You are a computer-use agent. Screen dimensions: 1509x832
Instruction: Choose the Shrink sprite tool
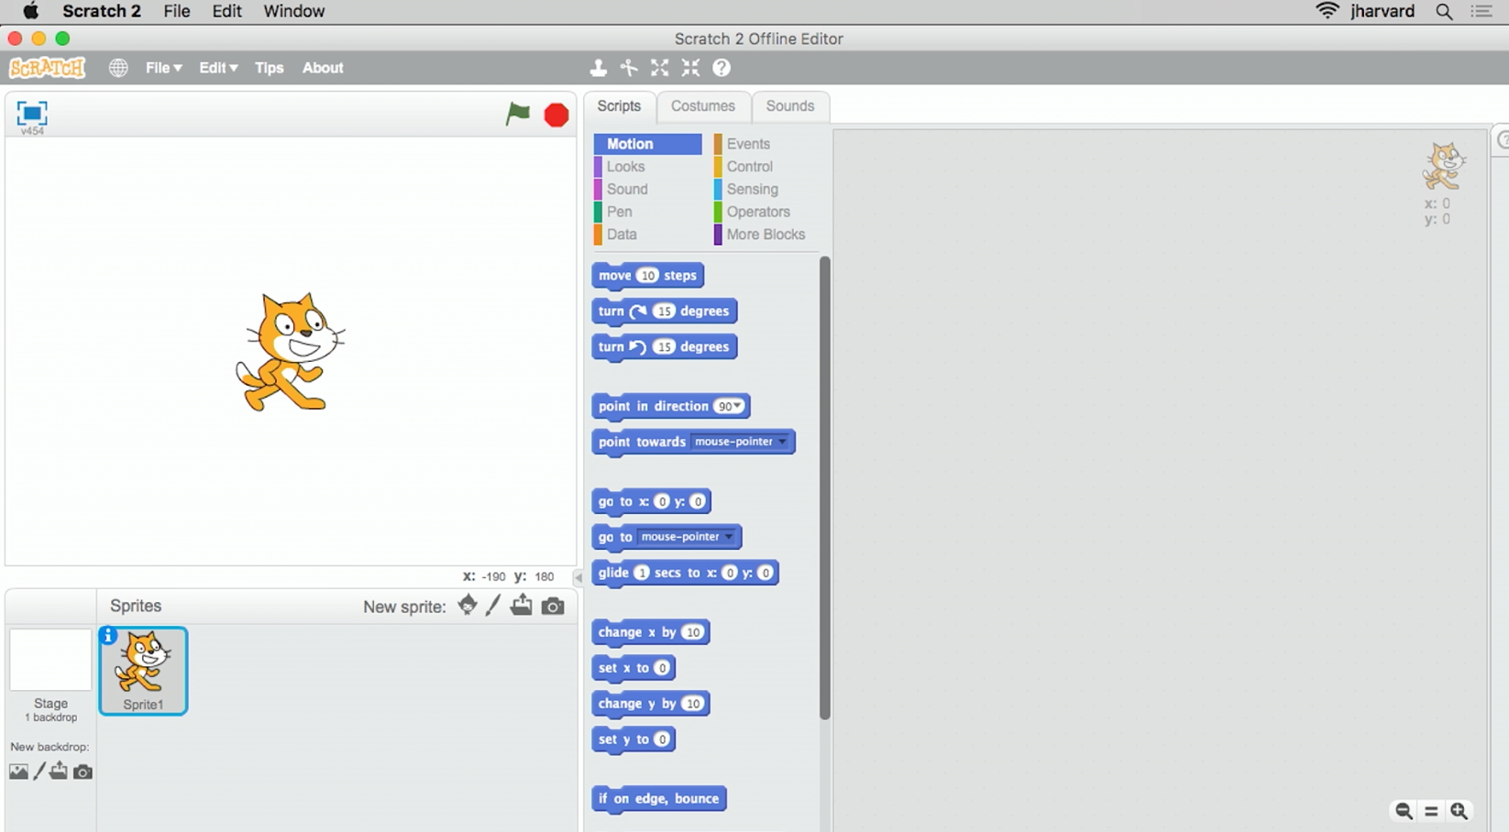click(x=690, y=68)
